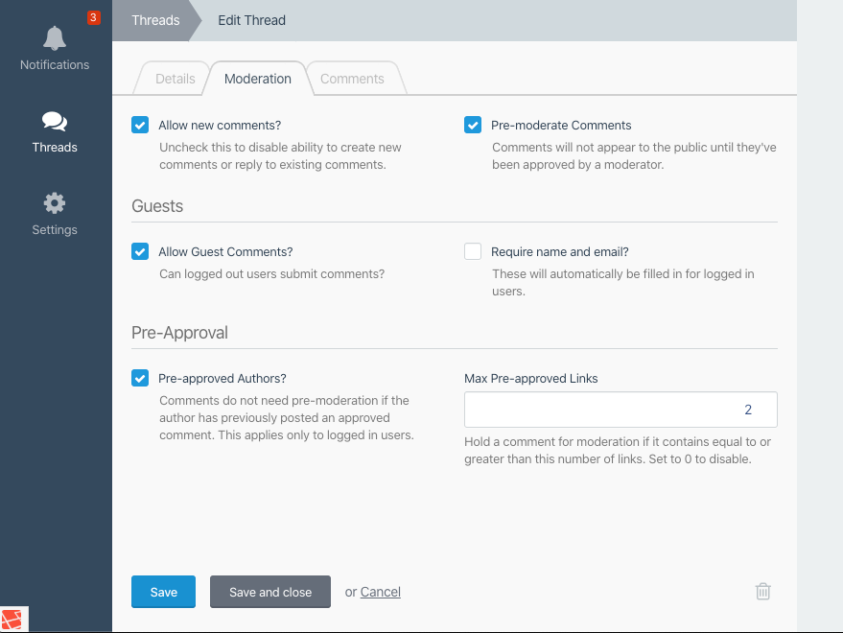This screenshot has height=633, width=843.
Task: Select the Moderation tab
Action: point(258,79)
